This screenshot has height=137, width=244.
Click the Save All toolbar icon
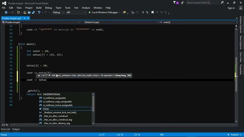[33, 12]
